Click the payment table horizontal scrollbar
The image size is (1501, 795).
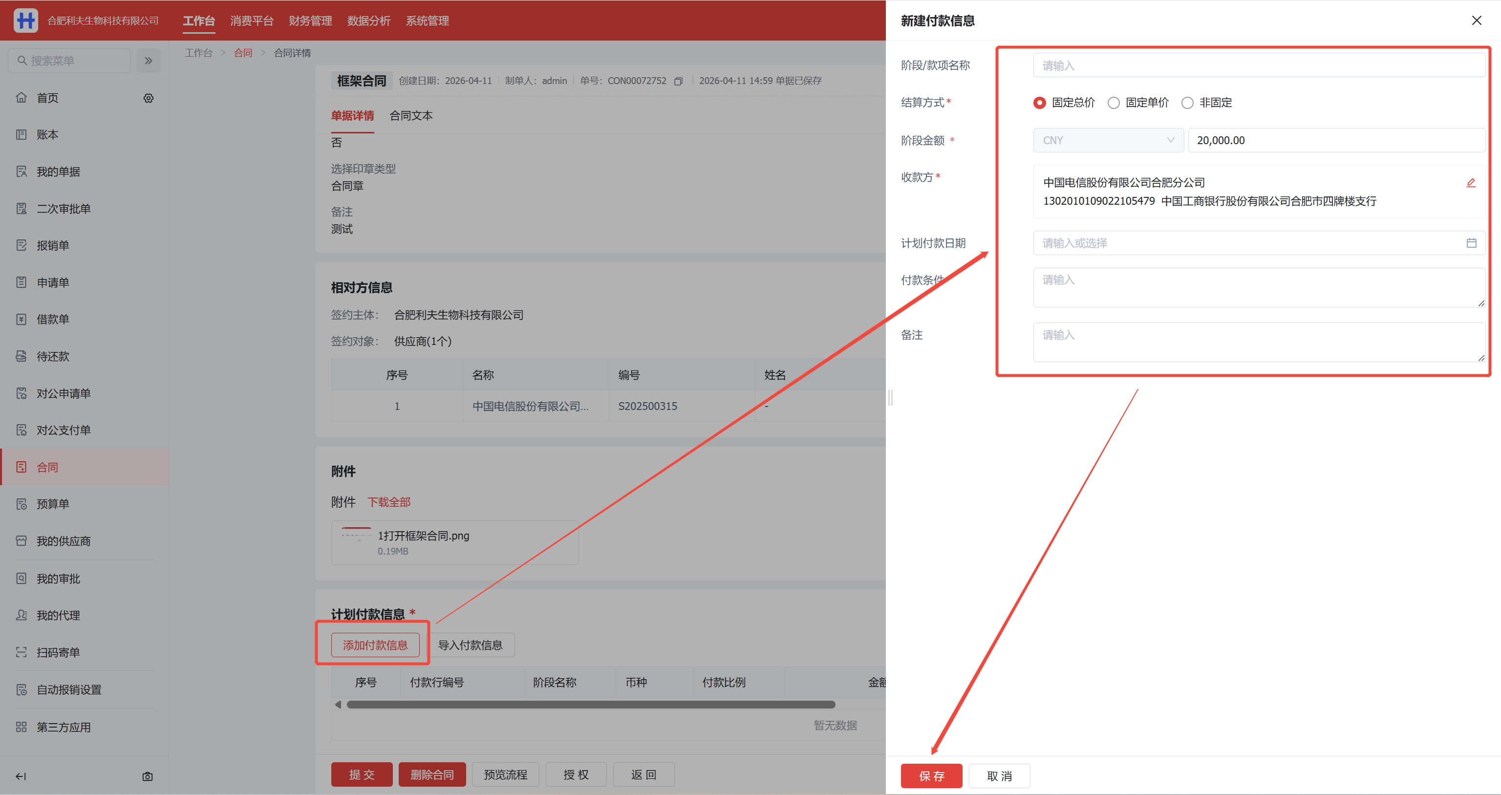point(590,705)
